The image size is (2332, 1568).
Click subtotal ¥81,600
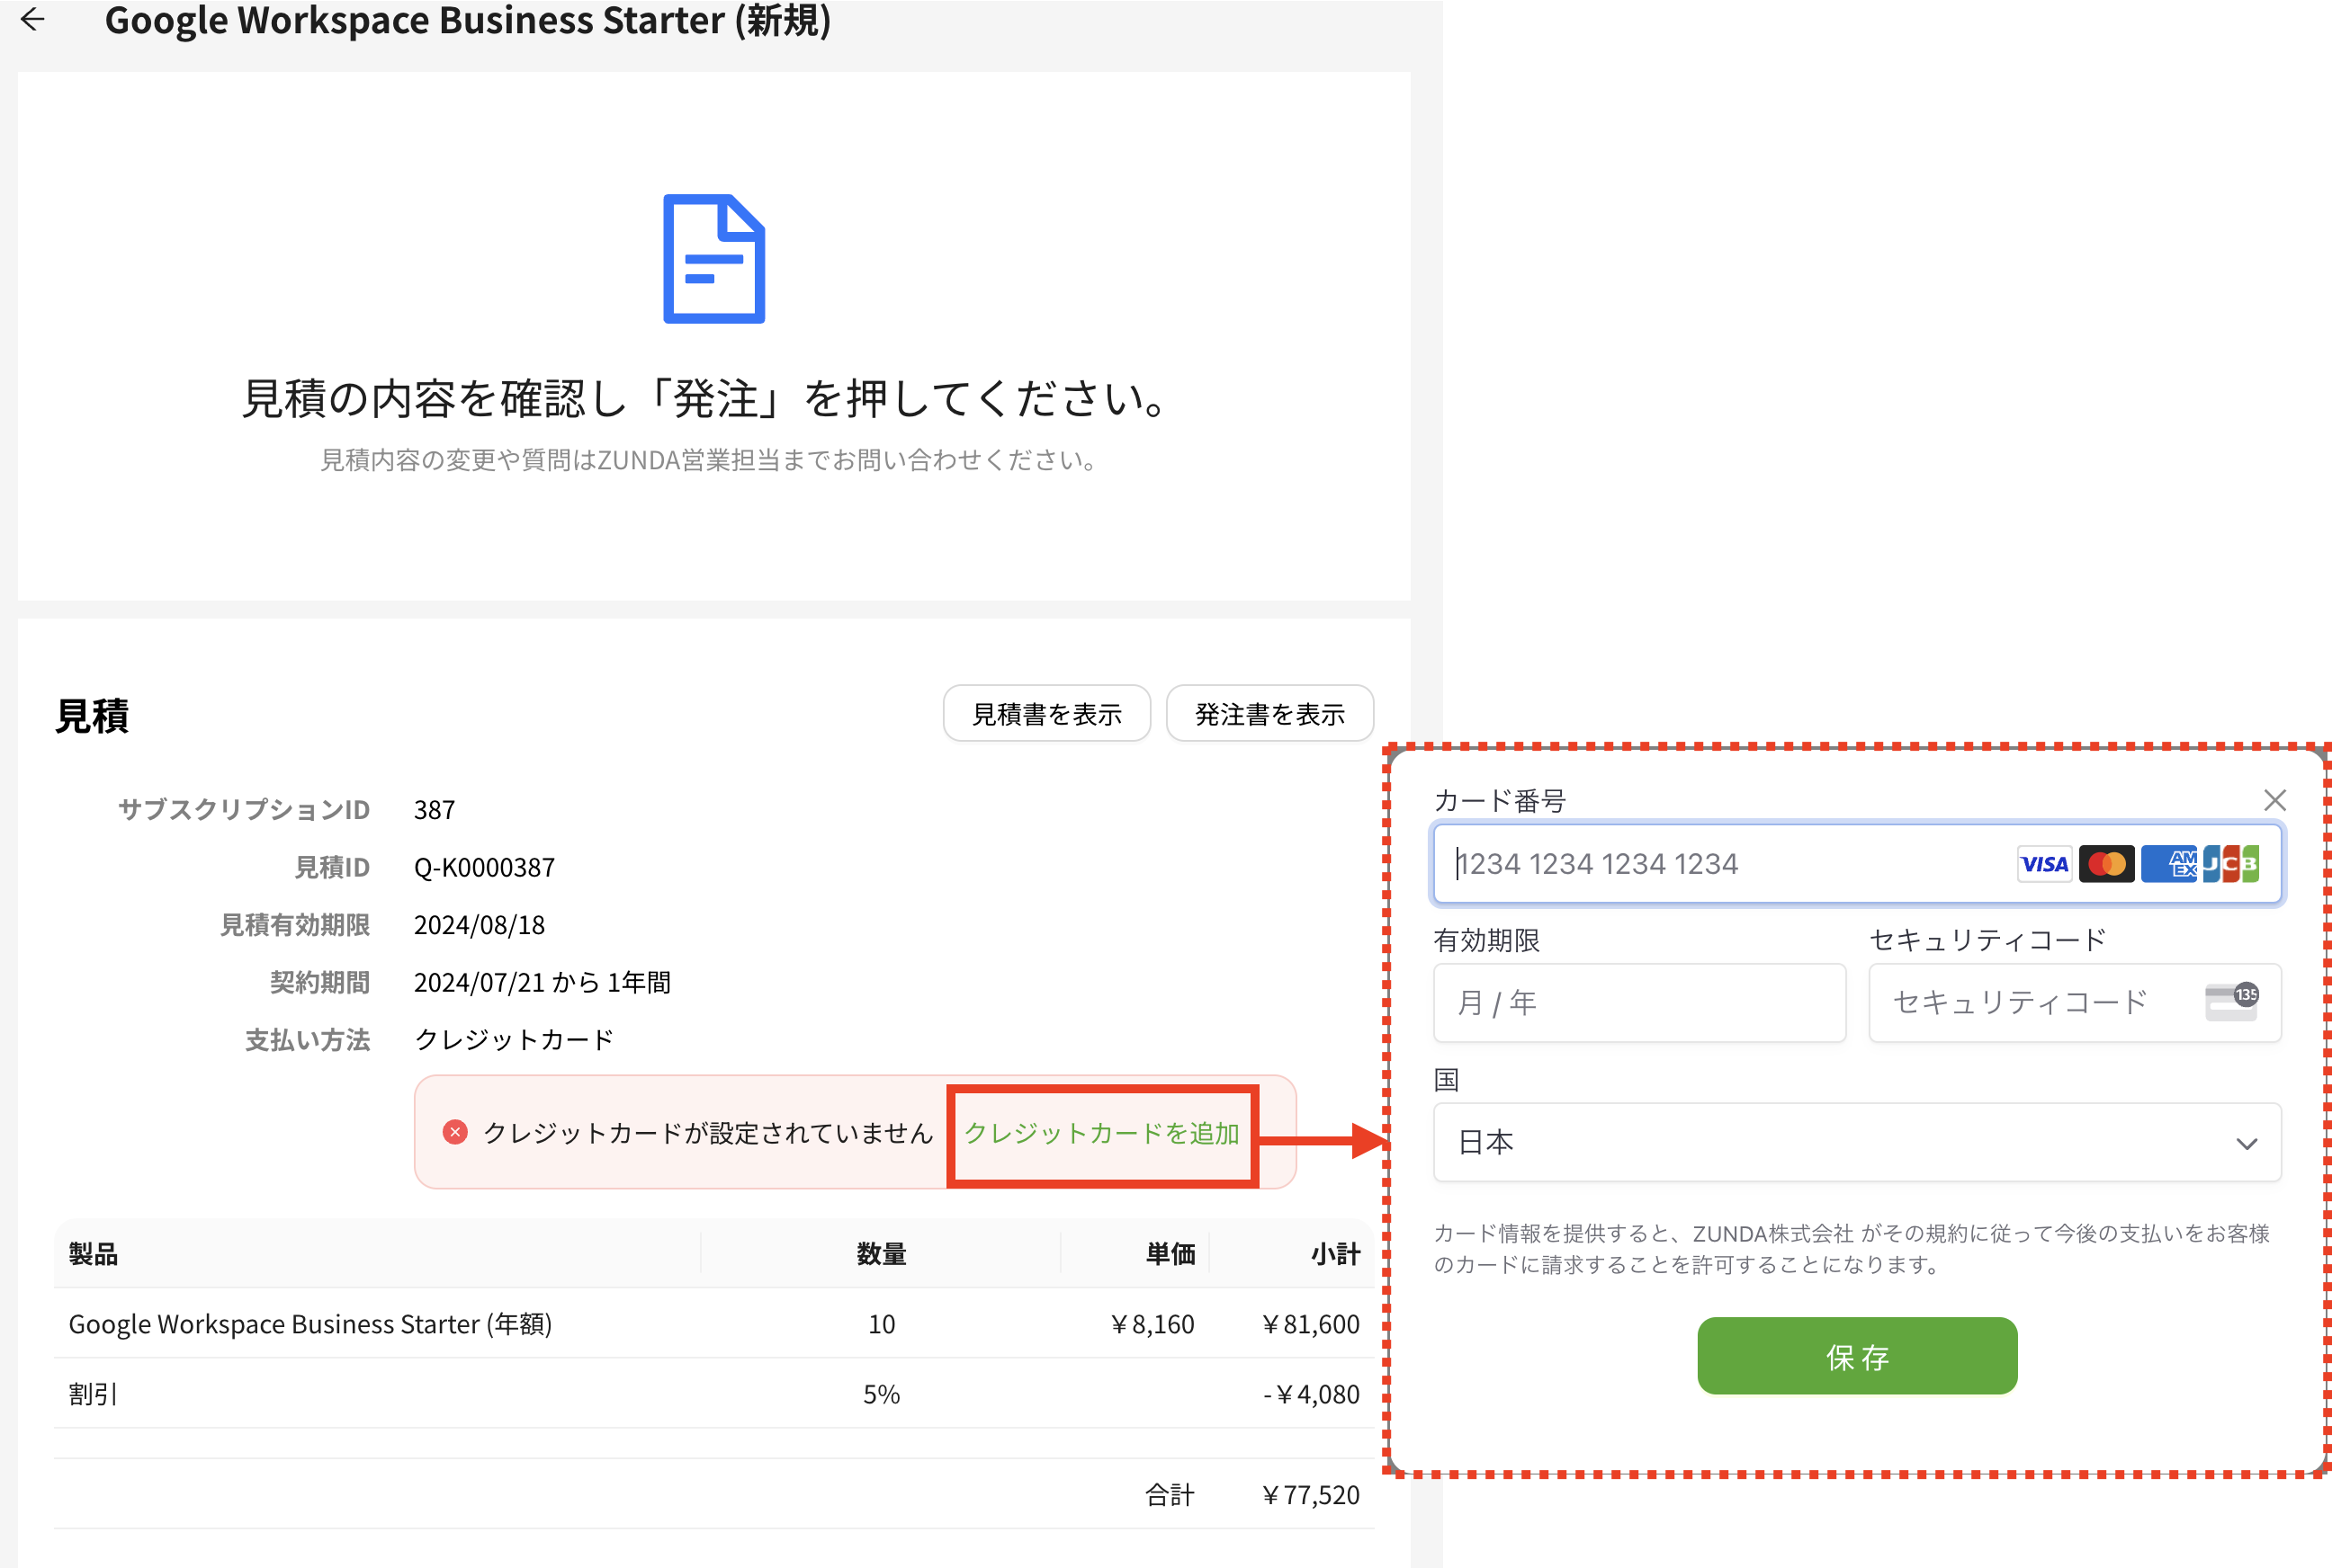click(x=1311, y=1323)
